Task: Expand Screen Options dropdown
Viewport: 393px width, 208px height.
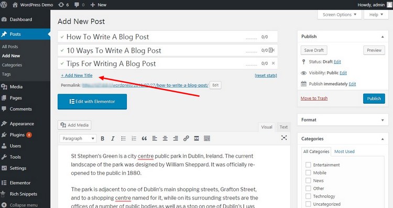Action: 340,15
